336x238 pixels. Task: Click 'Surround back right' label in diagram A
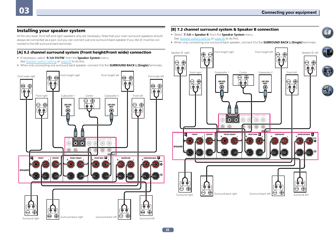(x=71, y=217)
